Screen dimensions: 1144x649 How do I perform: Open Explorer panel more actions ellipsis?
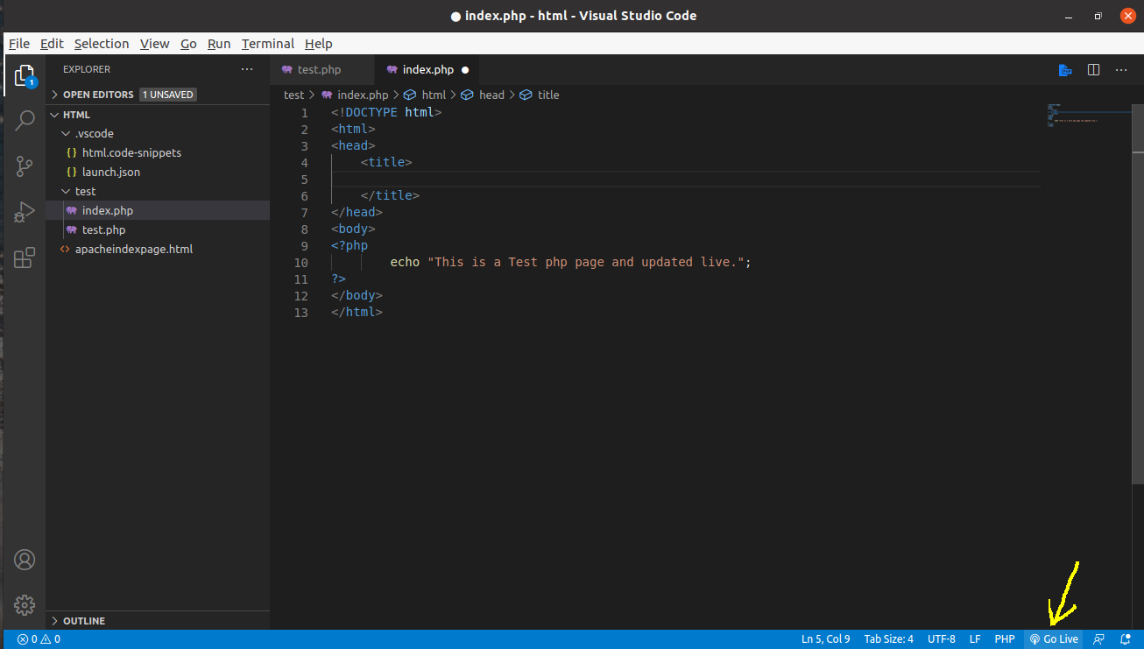click(247, 69)
